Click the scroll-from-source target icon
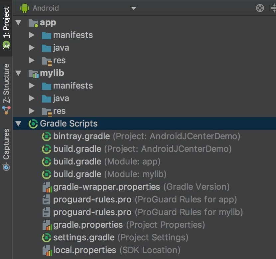 coord(260,8)
